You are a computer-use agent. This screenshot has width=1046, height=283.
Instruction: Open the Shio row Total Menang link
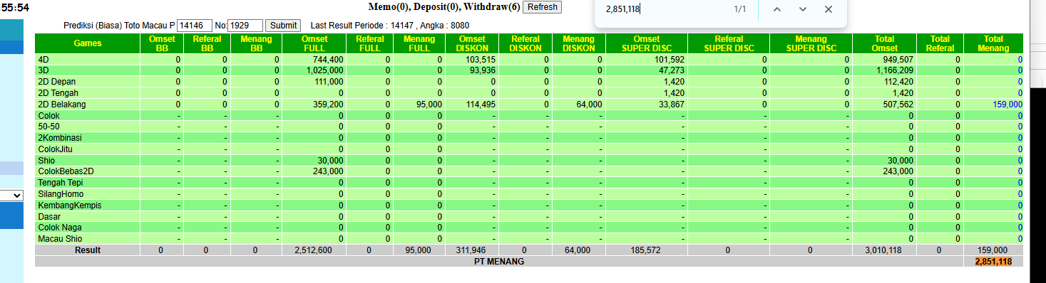[1020, 161]
